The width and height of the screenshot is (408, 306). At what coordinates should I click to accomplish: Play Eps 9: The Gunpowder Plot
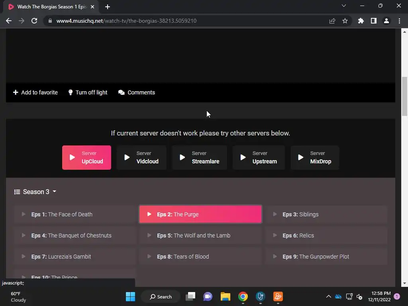pos(326,257)
